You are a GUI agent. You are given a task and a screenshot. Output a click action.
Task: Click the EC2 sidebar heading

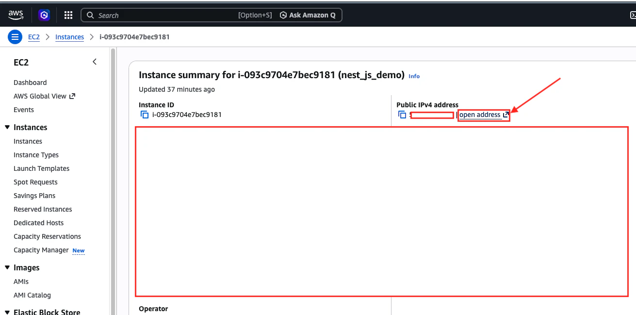21,62
